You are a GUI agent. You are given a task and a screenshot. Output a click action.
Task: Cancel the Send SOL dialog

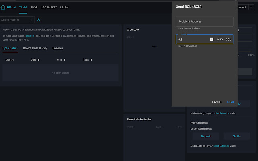[217, 102]
